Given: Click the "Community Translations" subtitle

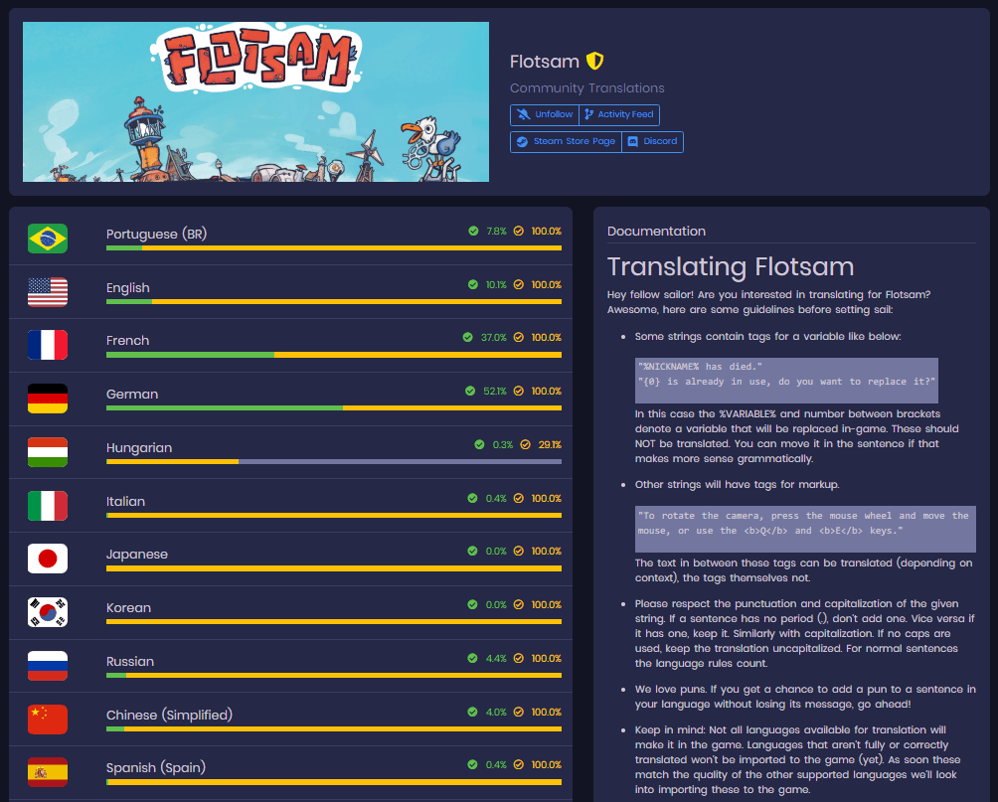Looking at the screenshot, I should click(587, 87).
